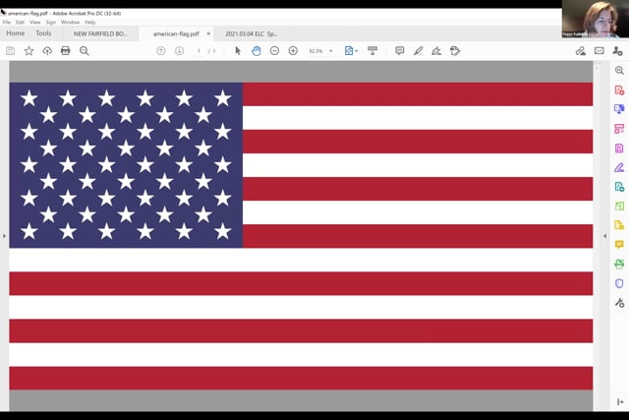
Task: Open Combine Files sidebar tool
Action: click(619, 109)
